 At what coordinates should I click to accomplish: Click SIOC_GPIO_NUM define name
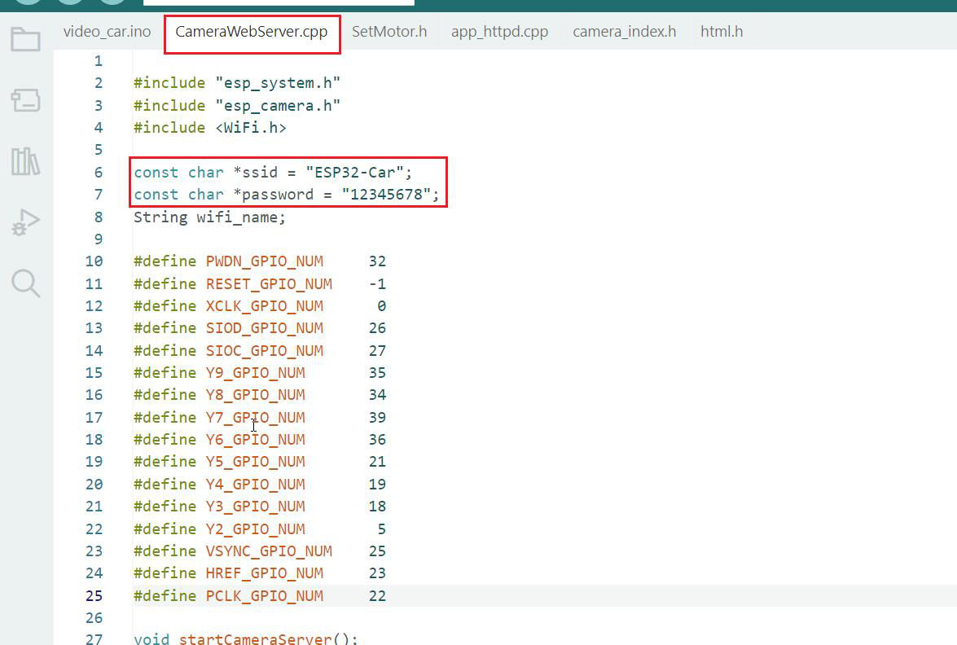coord(264,351)
